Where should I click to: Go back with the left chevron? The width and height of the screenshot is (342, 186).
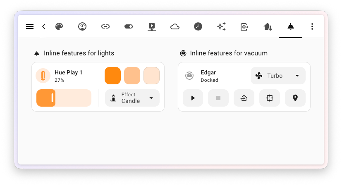(x=43, y=26)
